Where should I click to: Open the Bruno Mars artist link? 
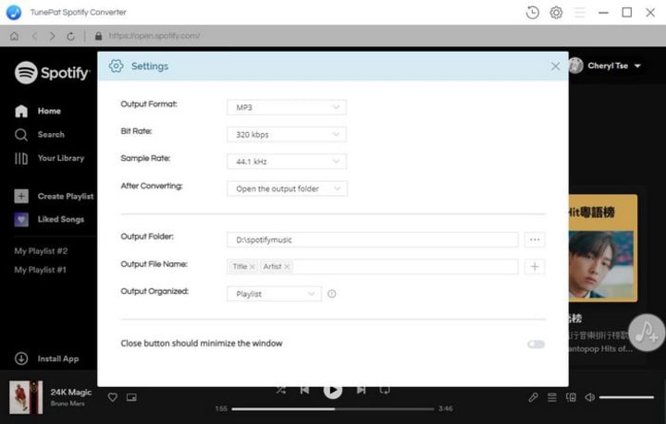pos(68,404)
